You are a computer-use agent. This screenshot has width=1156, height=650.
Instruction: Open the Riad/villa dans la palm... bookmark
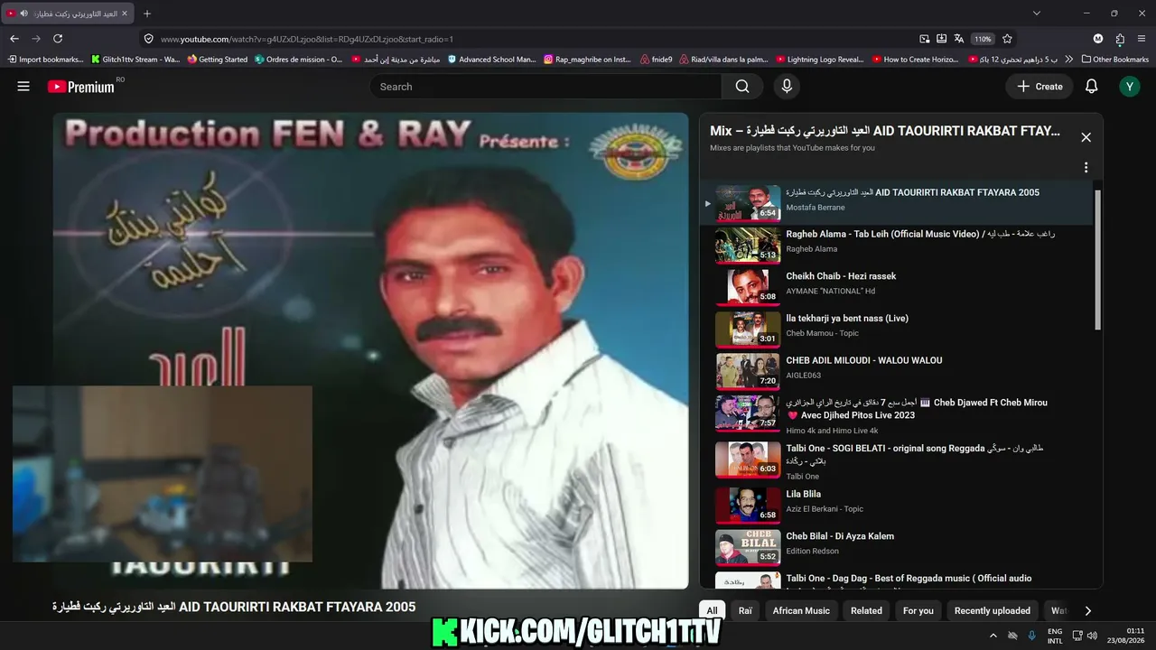[724, 60]
